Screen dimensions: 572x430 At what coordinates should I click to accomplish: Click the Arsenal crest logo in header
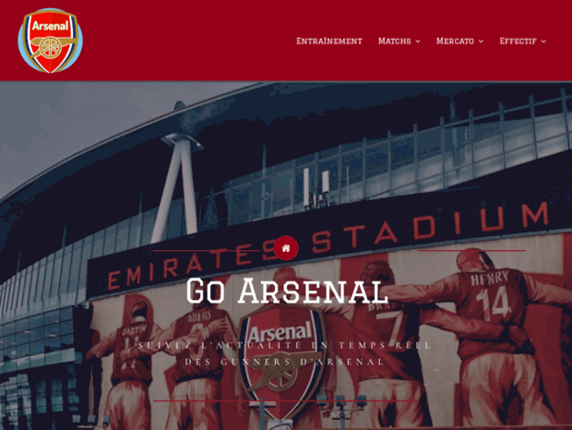tap(51, 41)
